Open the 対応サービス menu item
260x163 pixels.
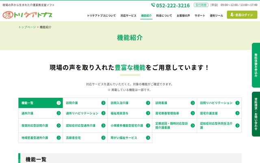pos(128,15)
